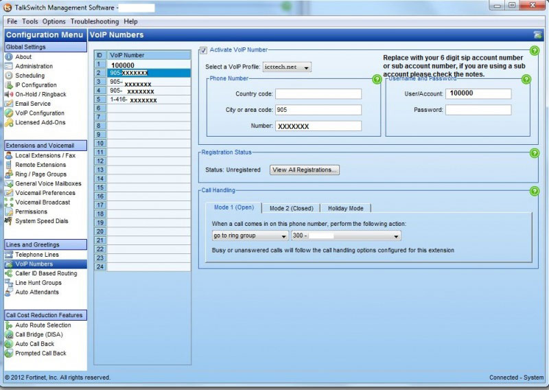The image size is (549, 390).
Task: Click help icon in Phone Number section
Action: [376, 80]
